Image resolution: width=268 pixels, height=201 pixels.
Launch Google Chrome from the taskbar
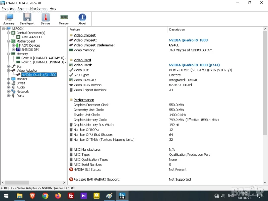(45, 196)
